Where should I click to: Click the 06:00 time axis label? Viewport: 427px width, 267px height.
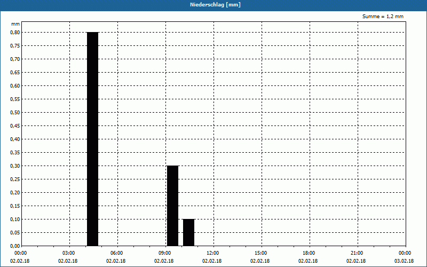point(116,253)
